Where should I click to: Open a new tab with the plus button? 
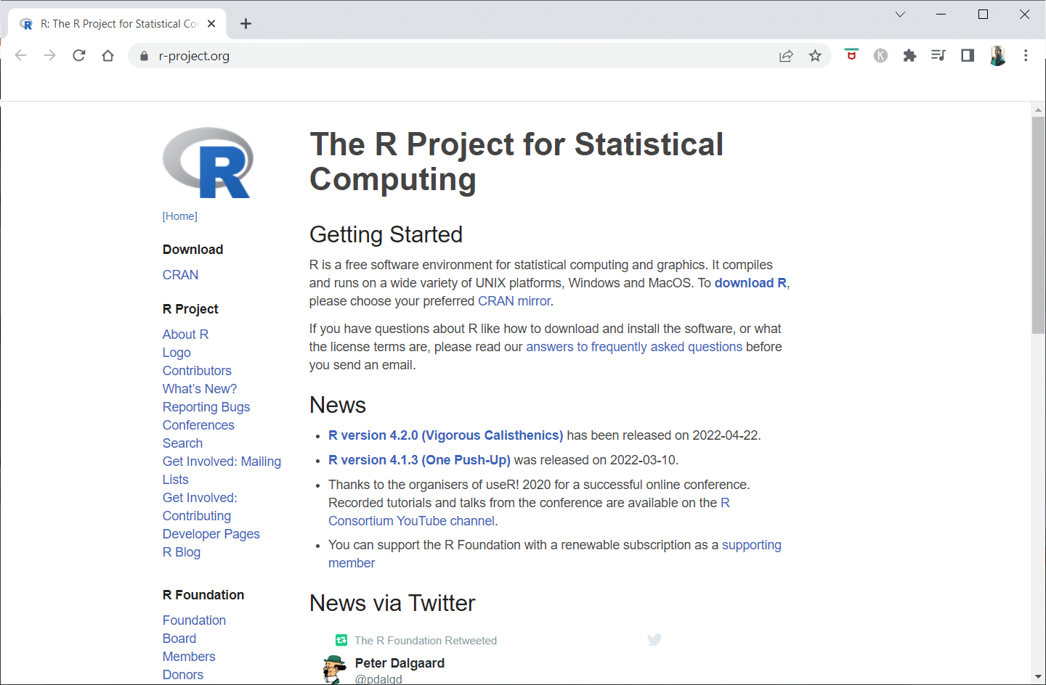[x=246, y=24]
